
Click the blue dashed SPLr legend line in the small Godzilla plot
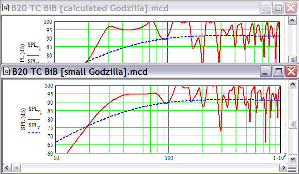(x=34, y=133)
